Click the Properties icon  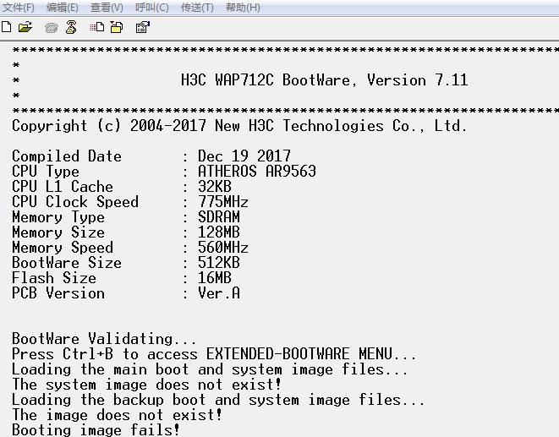(143, 27)
